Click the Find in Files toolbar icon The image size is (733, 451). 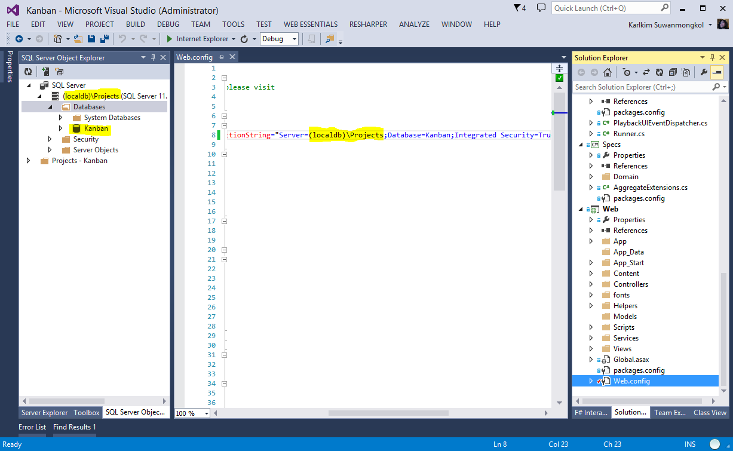click(330, 39)
